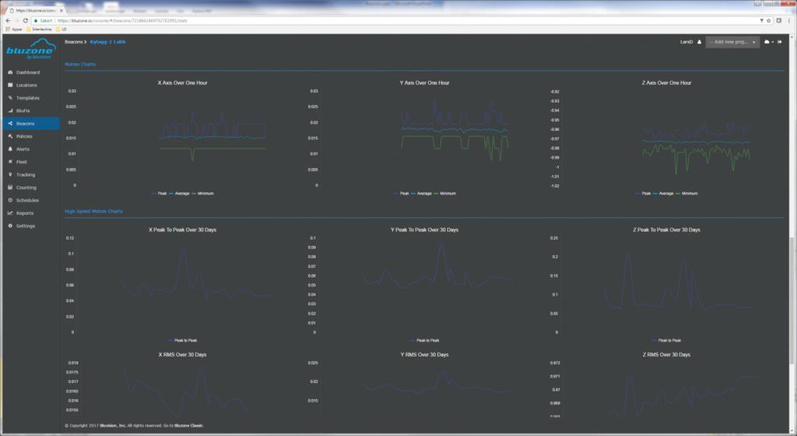Click the scrollbar up arrow

(x=792, y=37)
